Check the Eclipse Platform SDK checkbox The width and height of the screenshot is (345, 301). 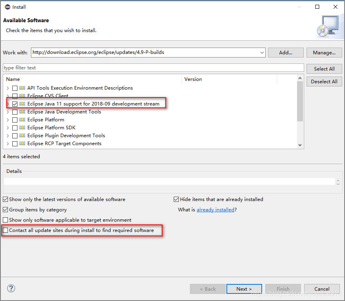click(15, 128)
